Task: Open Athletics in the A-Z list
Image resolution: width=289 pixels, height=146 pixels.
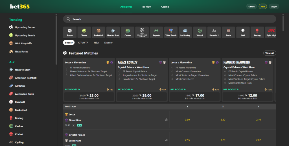Action: (20, 86)
